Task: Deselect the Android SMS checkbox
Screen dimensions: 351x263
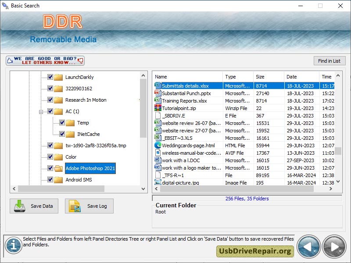Action: [x=50, y=180]
